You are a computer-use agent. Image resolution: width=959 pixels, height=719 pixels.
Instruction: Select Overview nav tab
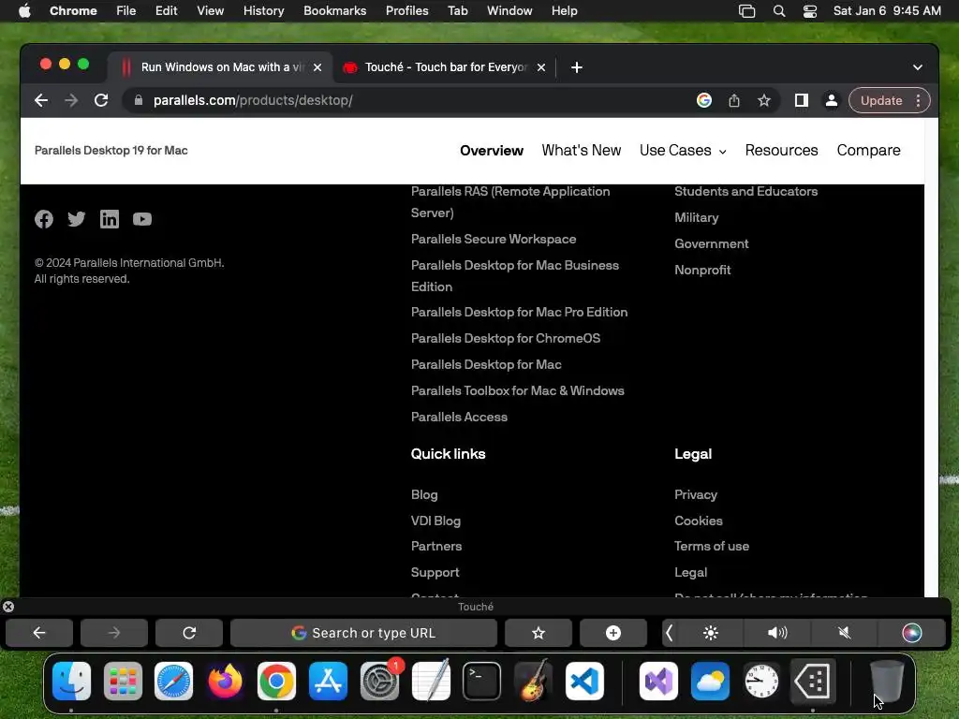(492, 151)
